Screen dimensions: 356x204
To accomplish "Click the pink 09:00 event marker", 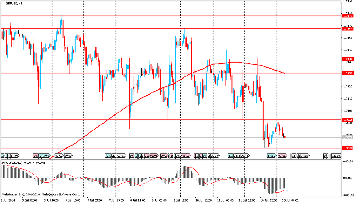I will [x=164, y=156].
